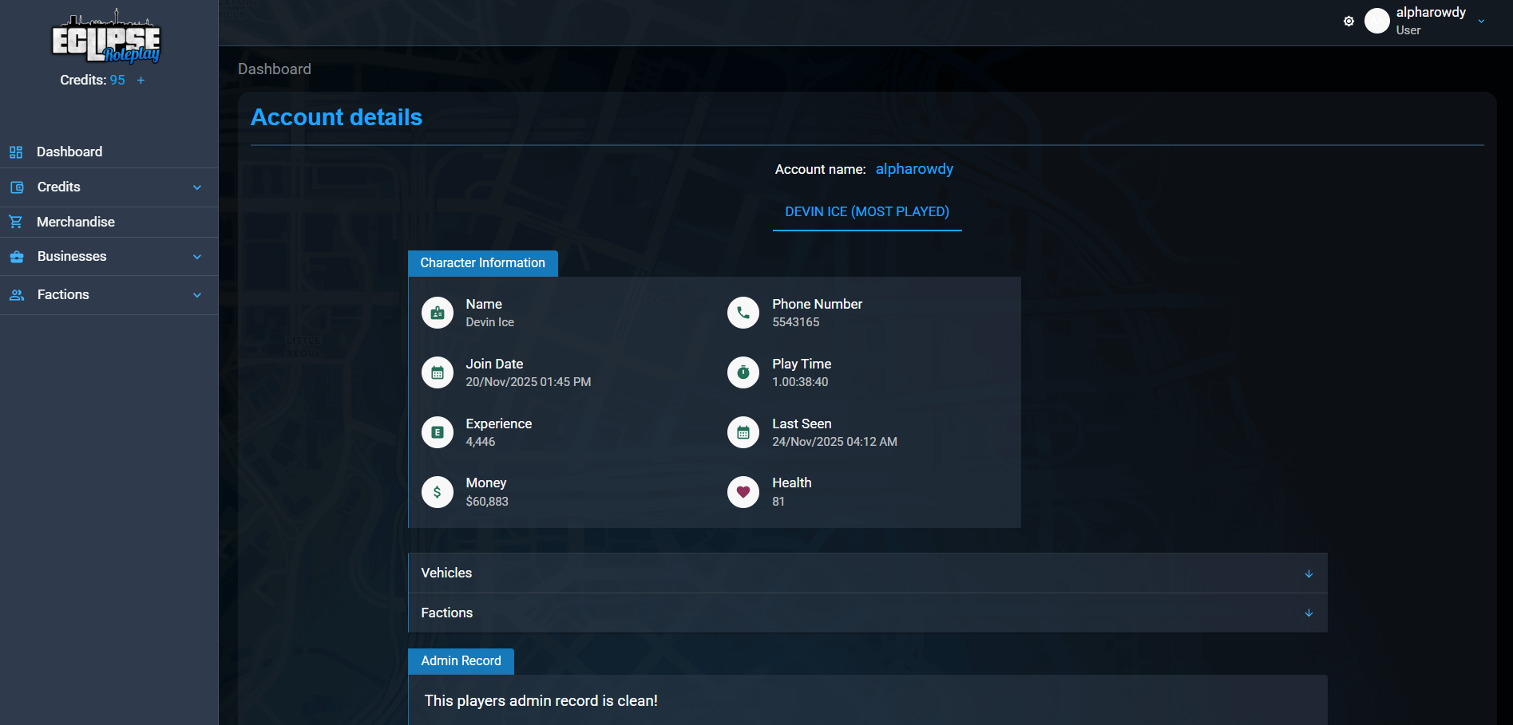The width and height of the screenshot is (1513, 725).
Task: Click the Merchandise shopping cart icon
Action: coord(16,223)
